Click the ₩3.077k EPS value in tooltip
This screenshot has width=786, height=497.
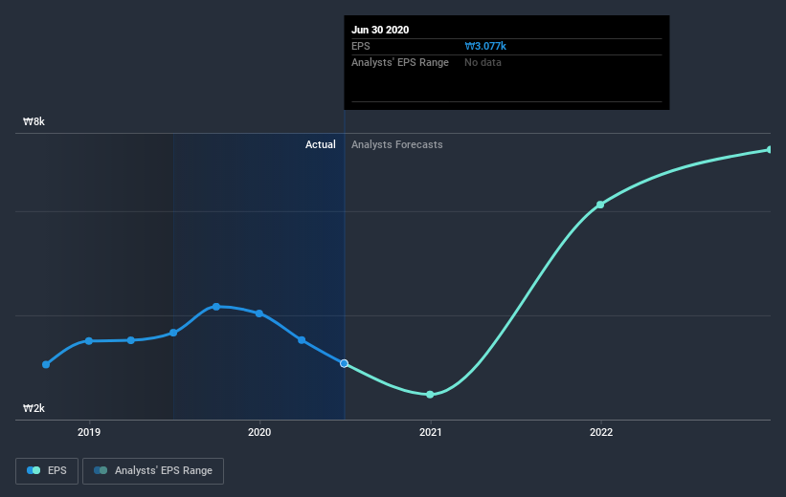click(485, 46)
